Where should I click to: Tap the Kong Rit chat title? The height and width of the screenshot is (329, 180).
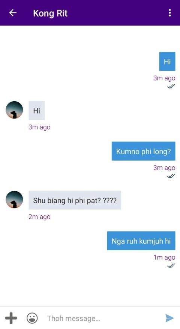click(x=50, y=13)
